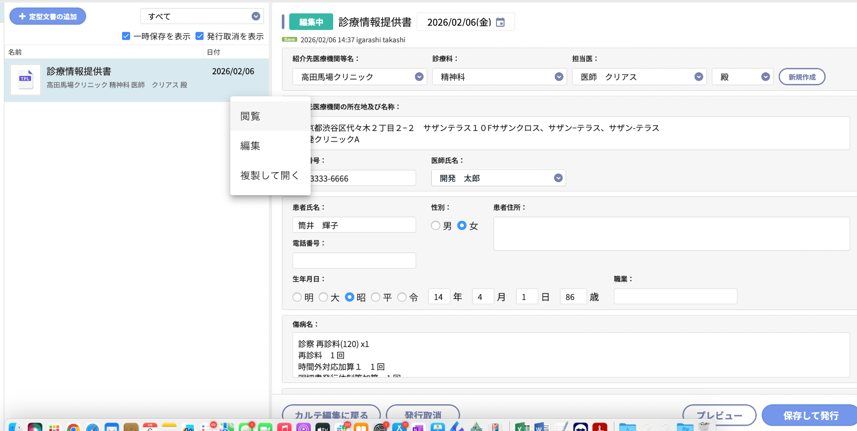This screenshot has height=431, width=857.
Task: Click the 日付 column header
Action: point(213,52)
